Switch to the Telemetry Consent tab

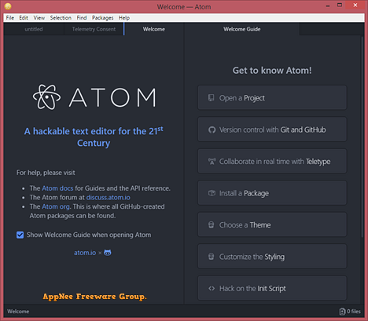(94, 29)
